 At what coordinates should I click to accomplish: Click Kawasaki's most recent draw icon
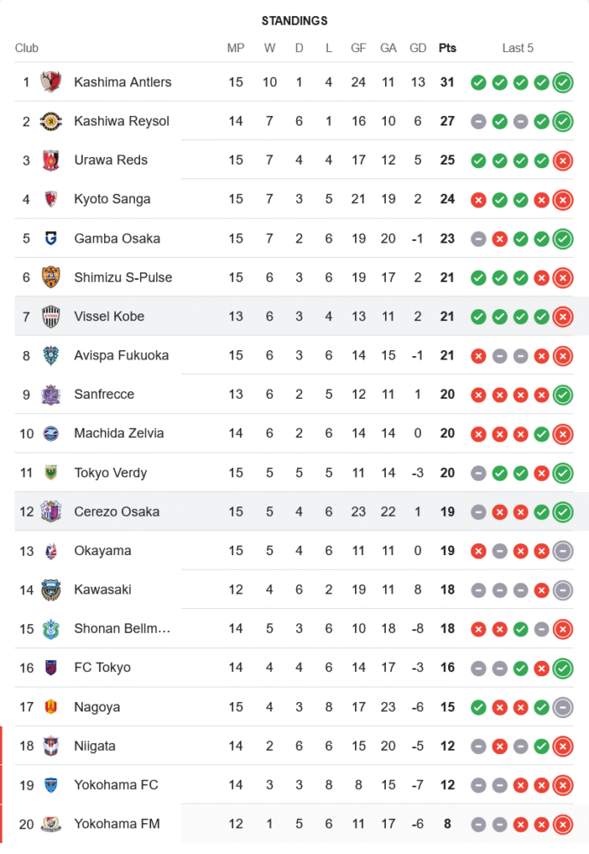point(562,590)
